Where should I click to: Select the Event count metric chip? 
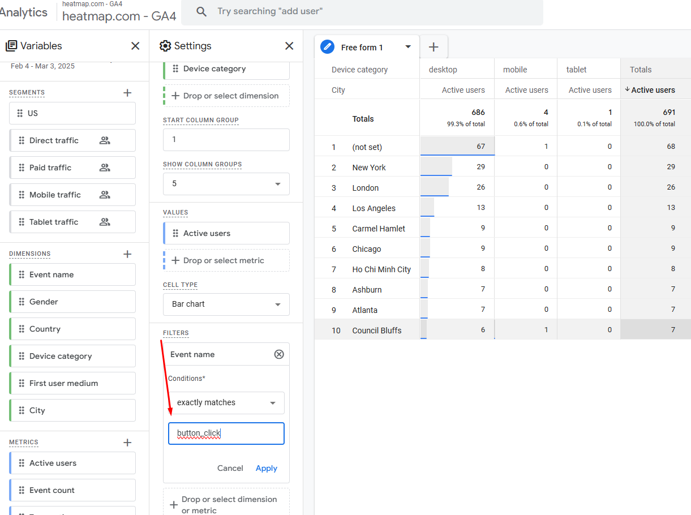pyautogui.click(x=72, y=490)
